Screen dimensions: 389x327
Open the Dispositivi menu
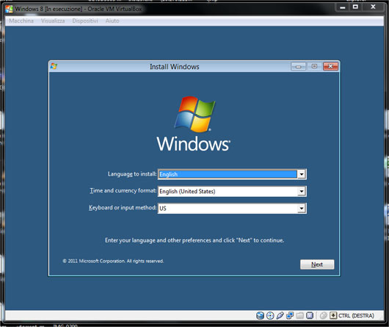coord(85,21)
